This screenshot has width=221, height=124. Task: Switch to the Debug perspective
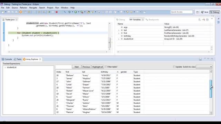point(214,12)
